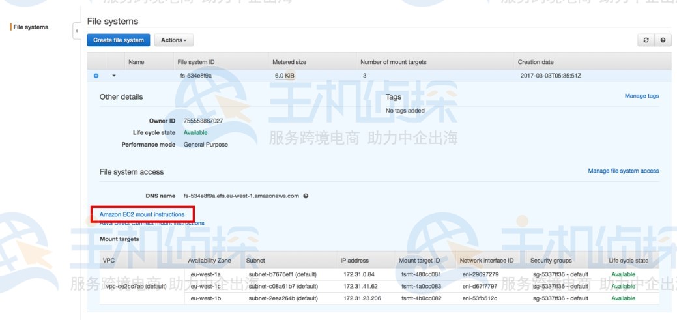Click mount target ID fsmt-4b0cc082
The image size is (677, 320).
421,298
